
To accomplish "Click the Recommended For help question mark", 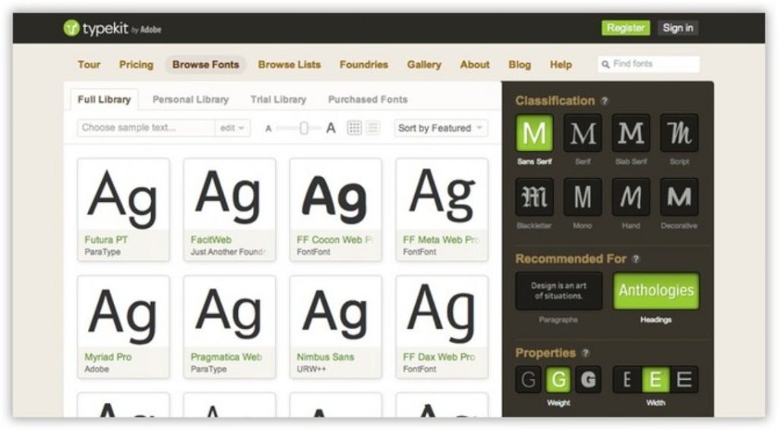I will [636, 259].
